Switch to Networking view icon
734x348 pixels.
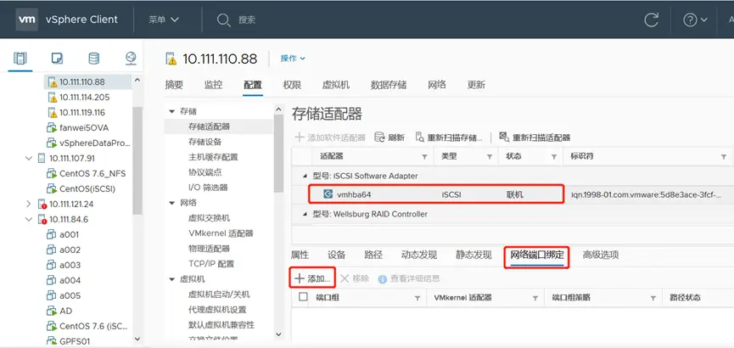coord(131,59)
